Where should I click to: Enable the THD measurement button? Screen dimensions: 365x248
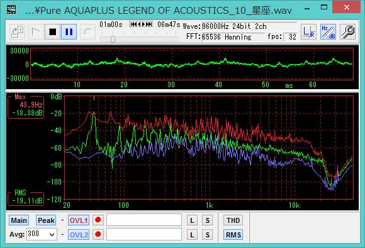233,220
